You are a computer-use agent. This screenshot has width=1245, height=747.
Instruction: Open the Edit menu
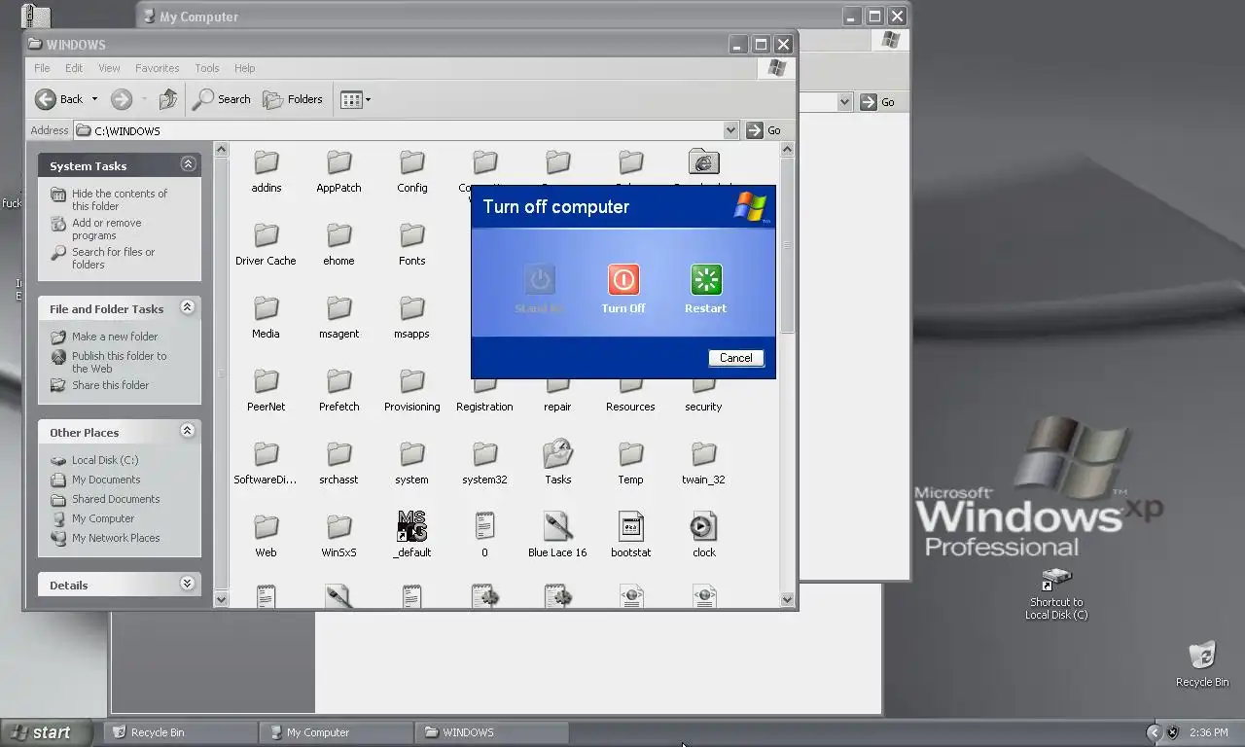(74, 68)
